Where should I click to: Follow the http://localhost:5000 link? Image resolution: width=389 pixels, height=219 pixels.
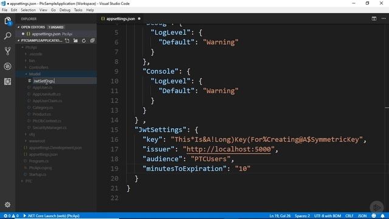click(229, 149)
